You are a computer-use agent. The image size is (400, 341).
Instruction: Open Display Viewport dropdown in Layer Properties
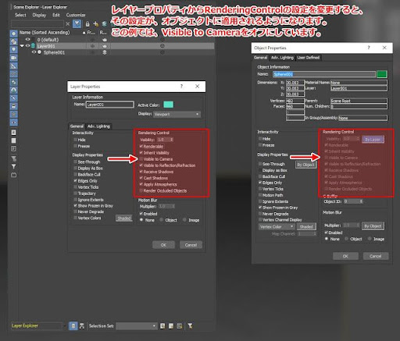coord(177,114)
